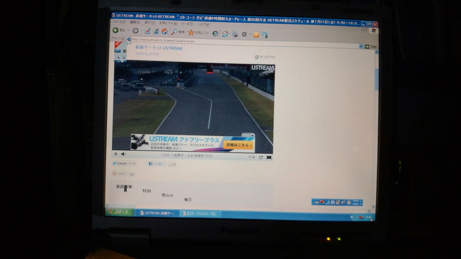Open the ツール(T) menu
This screenshot has height=259, width=461.
coord(187,24)
